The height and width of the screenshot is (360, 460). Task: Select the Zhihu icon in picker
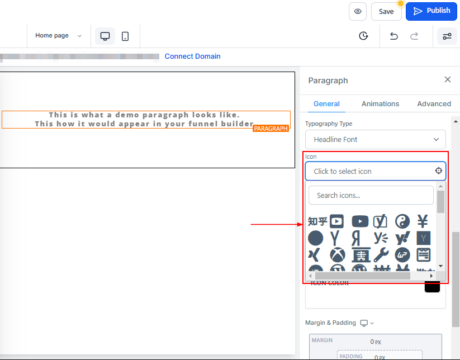(317, 221)
